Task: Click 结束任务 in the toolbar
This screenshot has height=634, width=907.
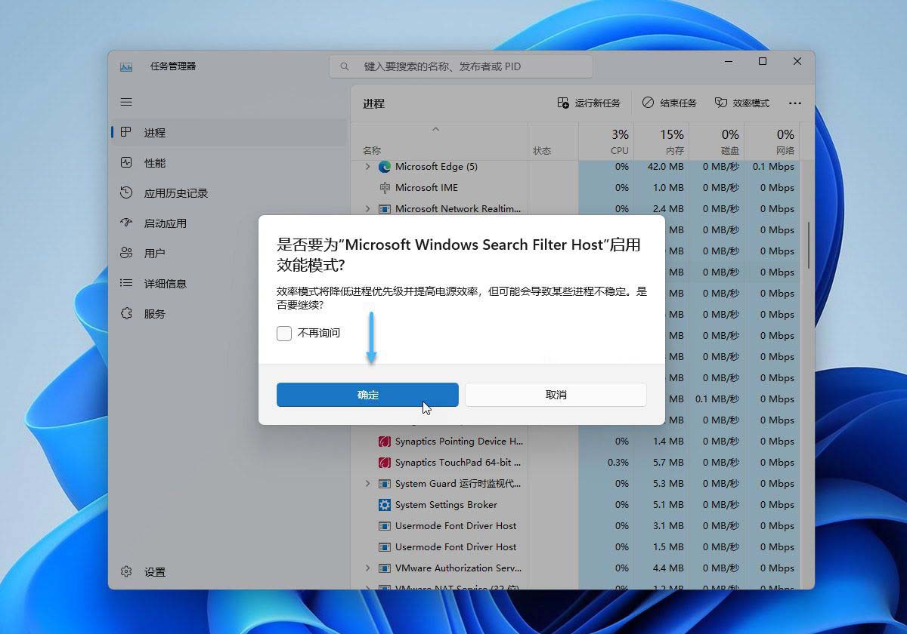Action: 670,103
